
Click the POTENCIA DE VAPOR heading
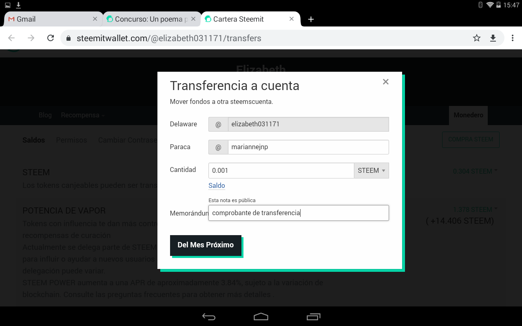pos(64,211)
